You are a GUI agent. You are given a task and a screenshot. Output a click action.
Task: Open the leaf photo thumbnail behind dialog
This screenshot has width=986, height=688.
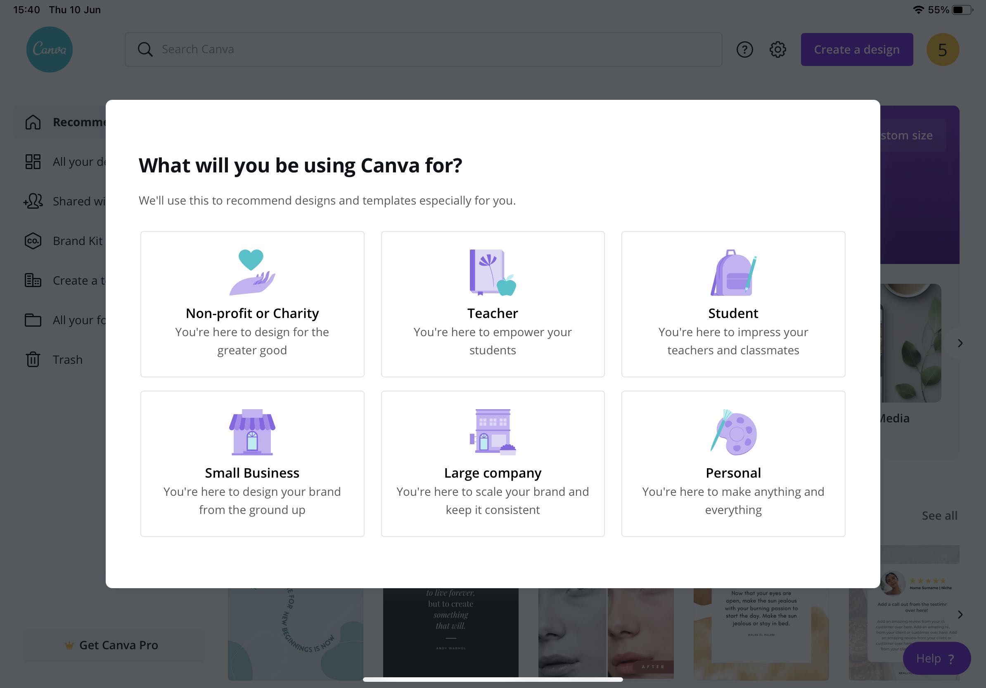click(910, 343)
